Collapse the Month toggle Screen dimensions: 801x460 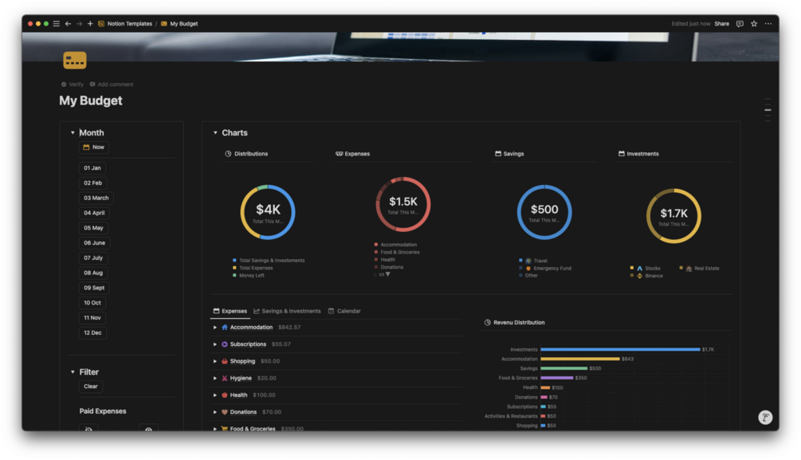[73, 133]
